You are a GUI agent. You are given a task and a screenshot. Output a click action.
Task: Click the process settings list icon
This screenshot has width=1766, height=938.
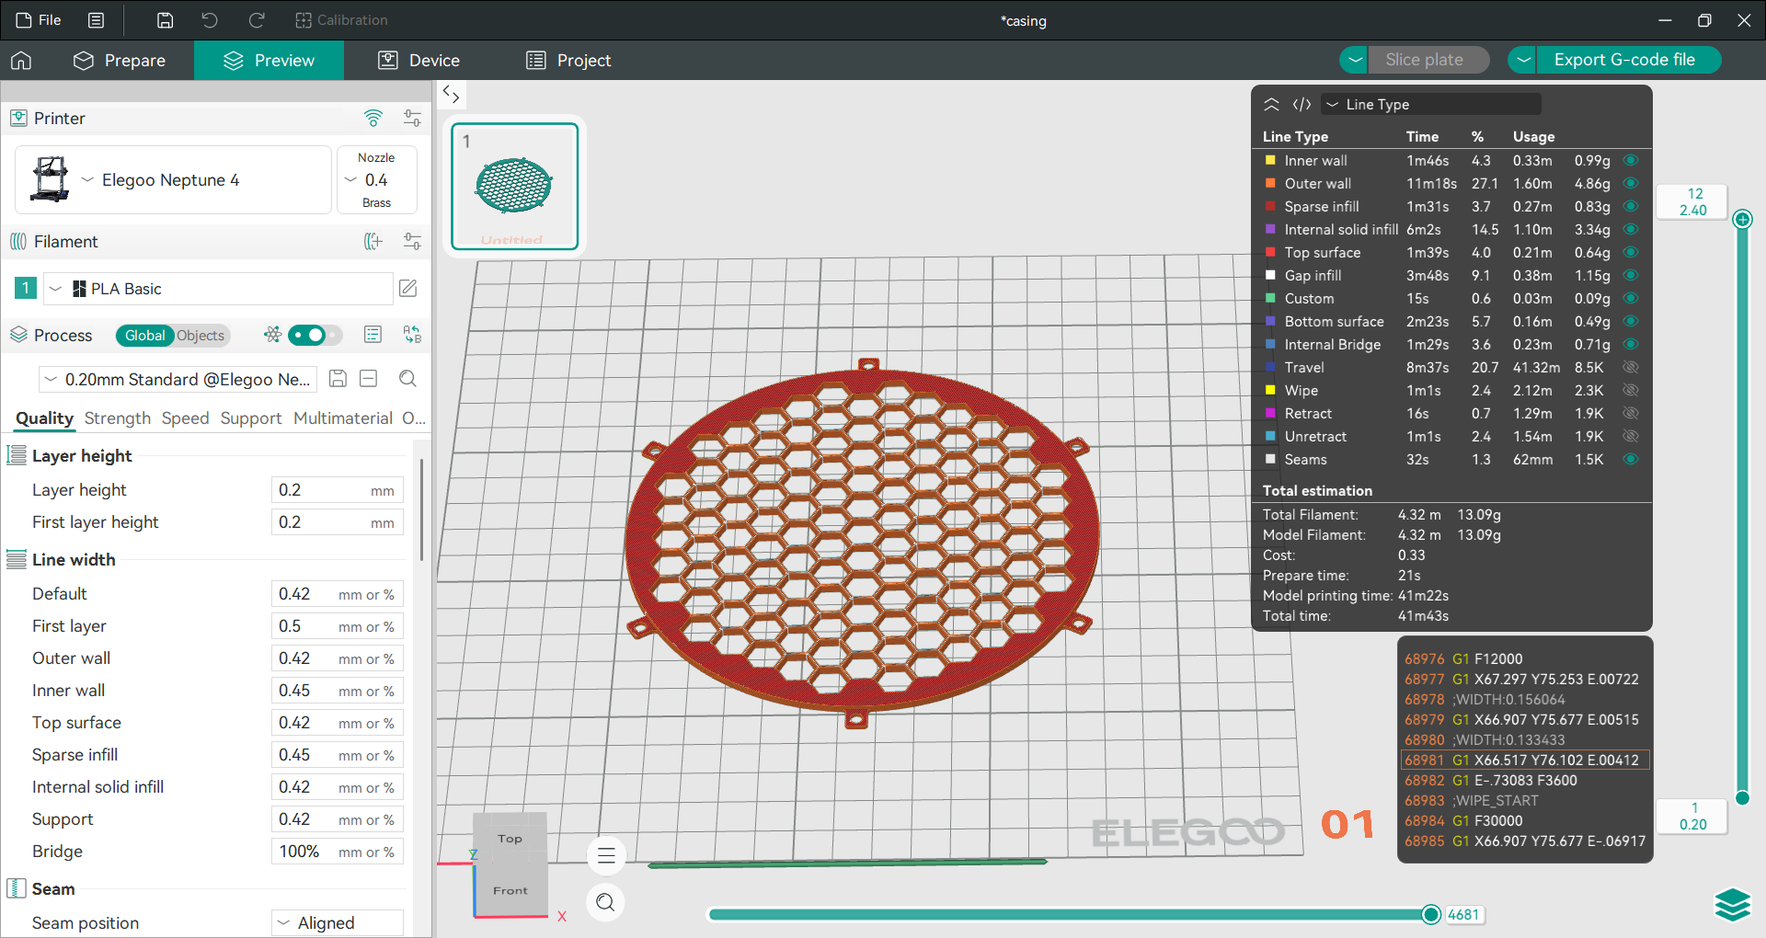pos(373,335)
